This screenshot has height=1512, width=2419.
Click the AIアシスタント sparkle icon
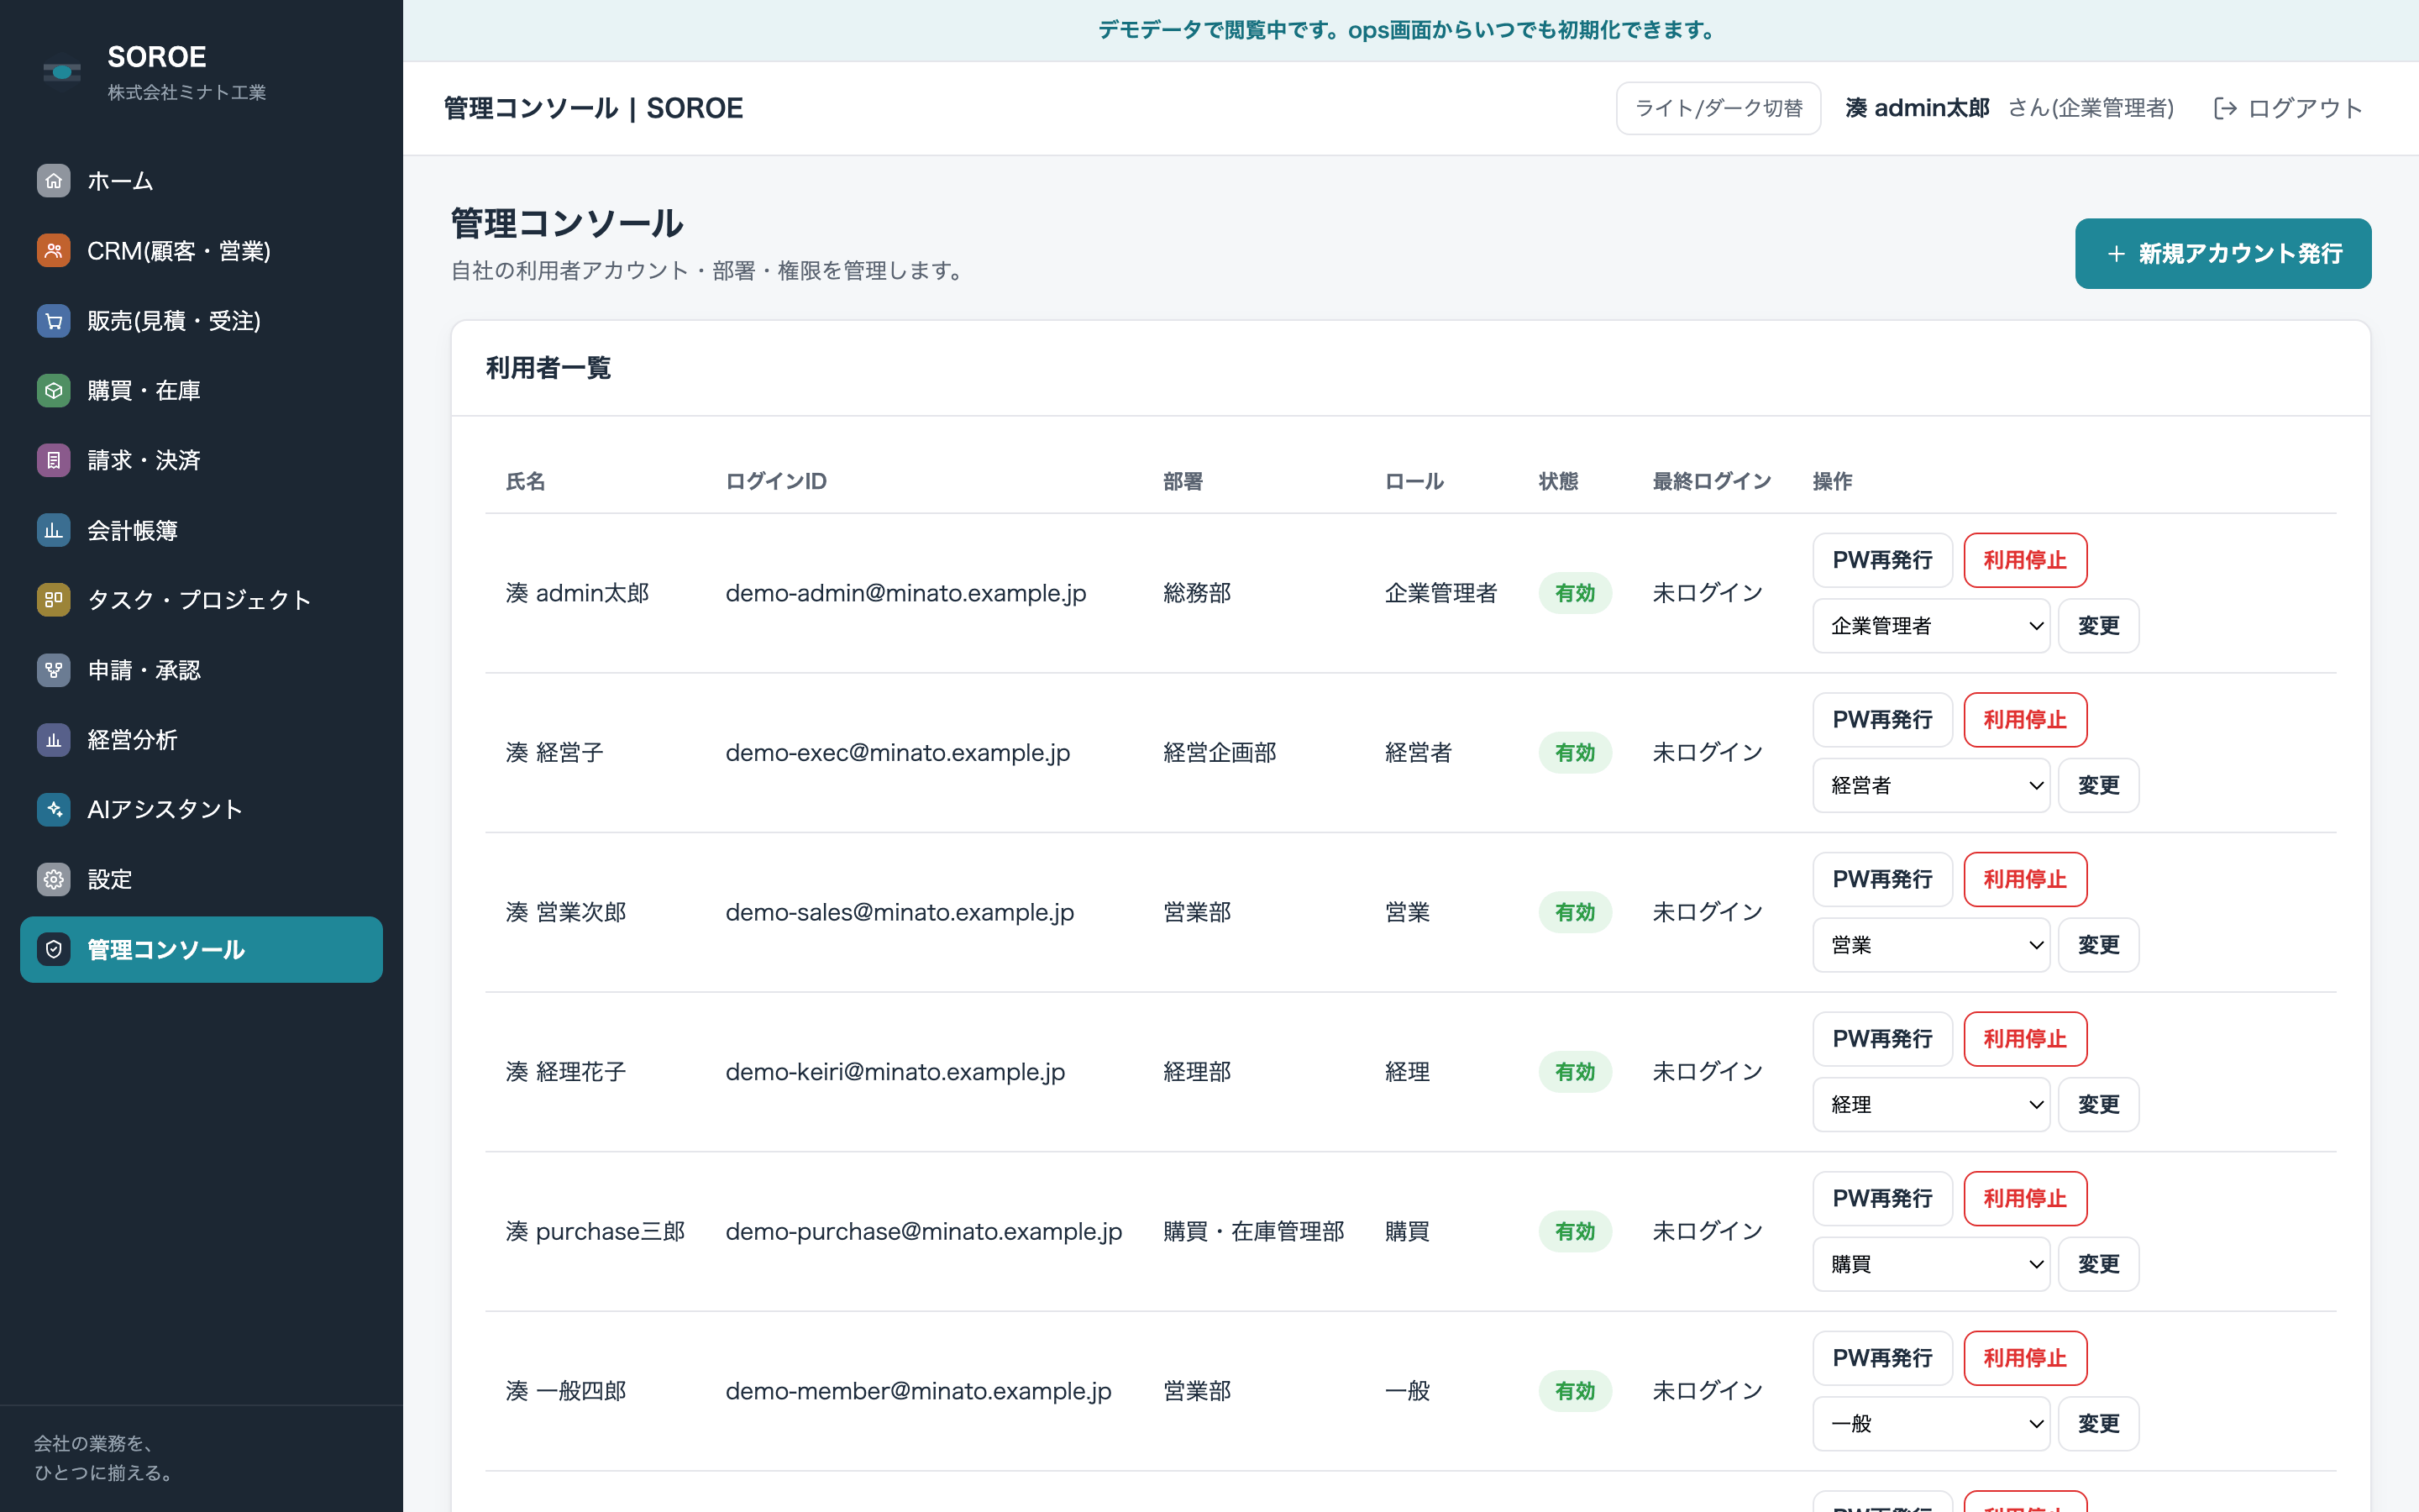[x=54, y=809]
